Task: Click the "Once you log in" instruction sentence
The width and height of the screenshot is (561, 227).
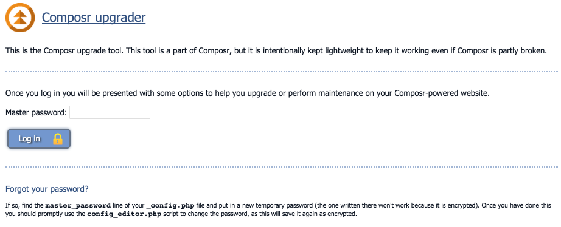Action: [x=247, y=94]
